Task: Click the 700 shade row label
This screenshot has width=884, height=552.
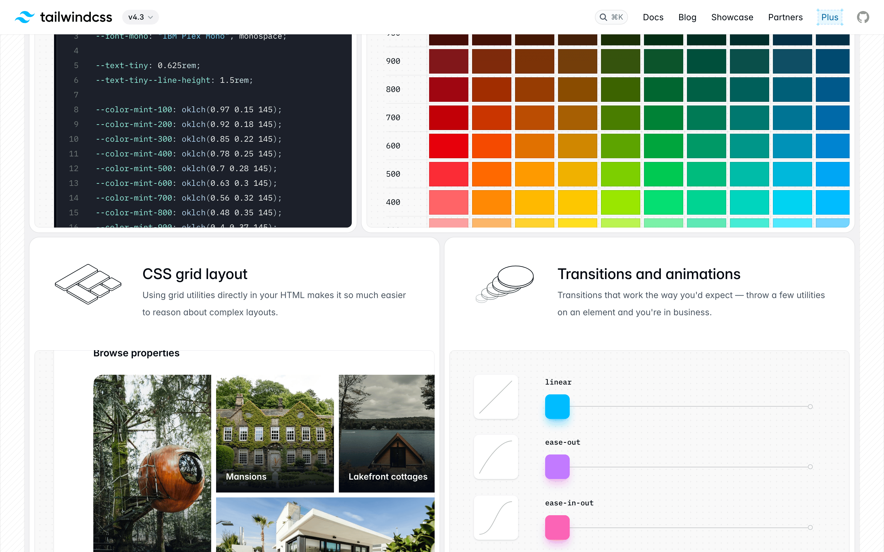Action: coord(393,117)
